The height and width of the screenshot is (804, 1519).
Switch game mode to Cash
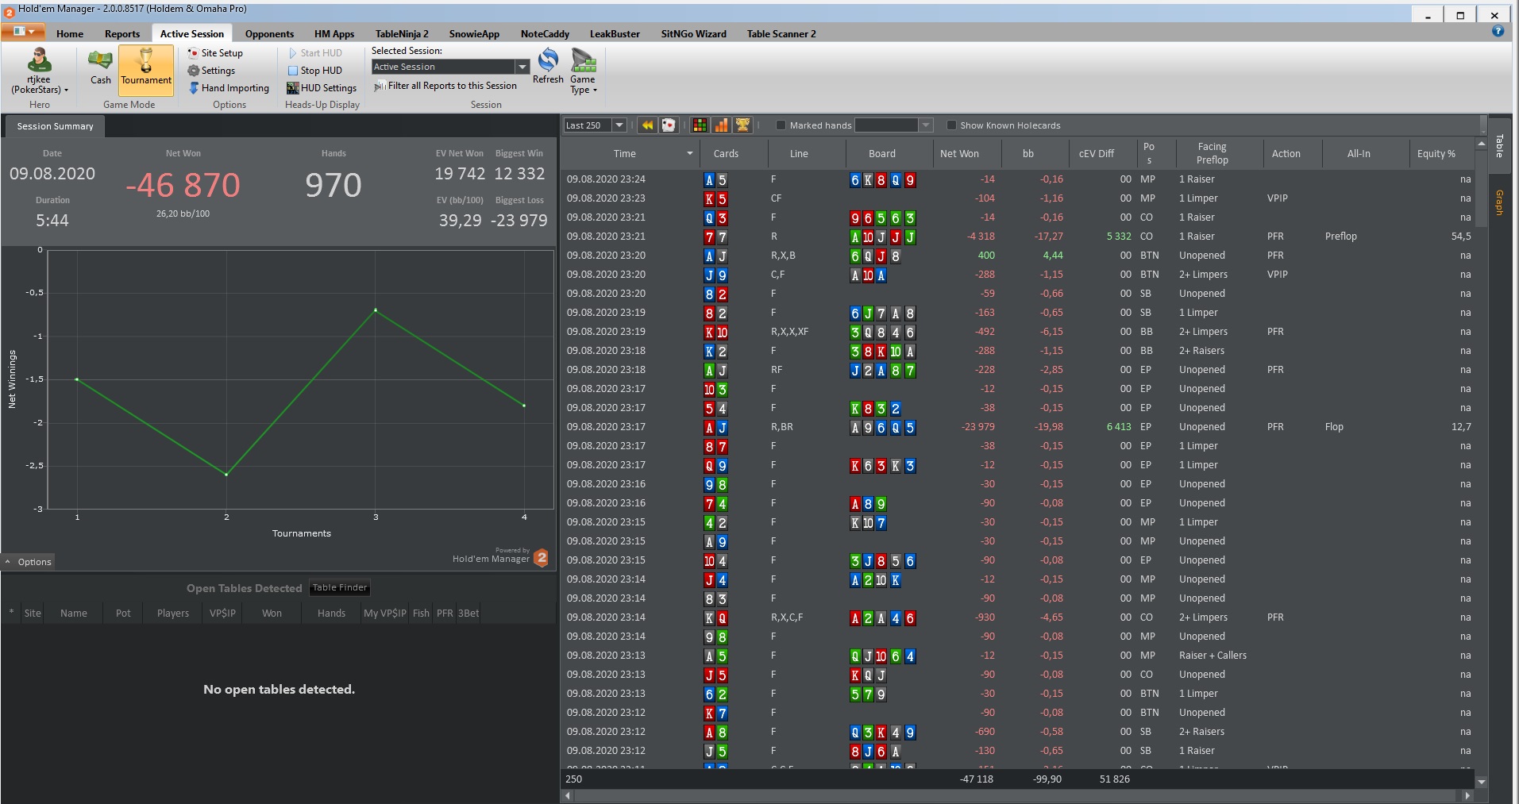tap(100, 69)
